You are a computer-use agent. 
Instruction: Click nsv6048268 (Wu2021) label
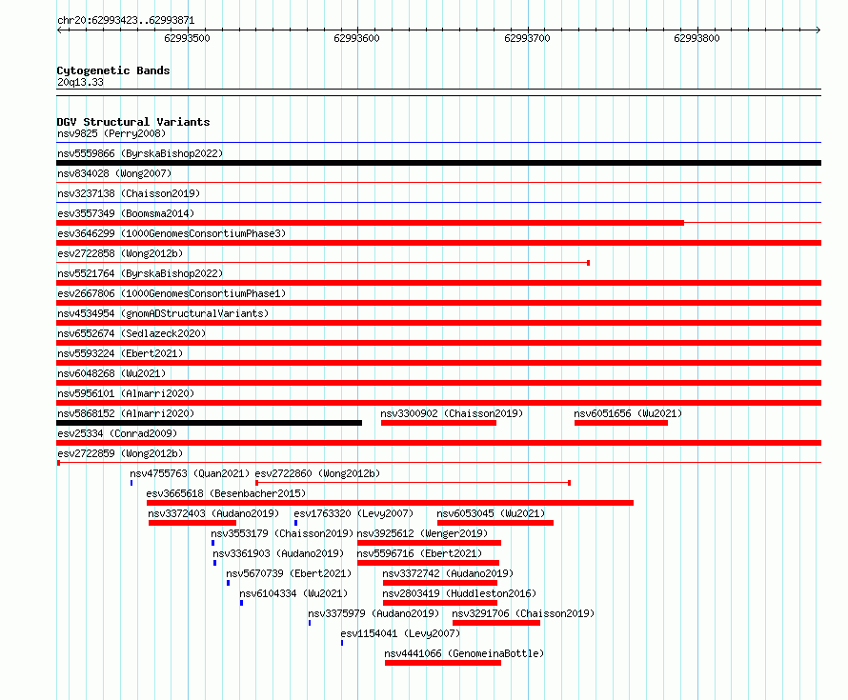pyautogui.click(x=111, y=373)
